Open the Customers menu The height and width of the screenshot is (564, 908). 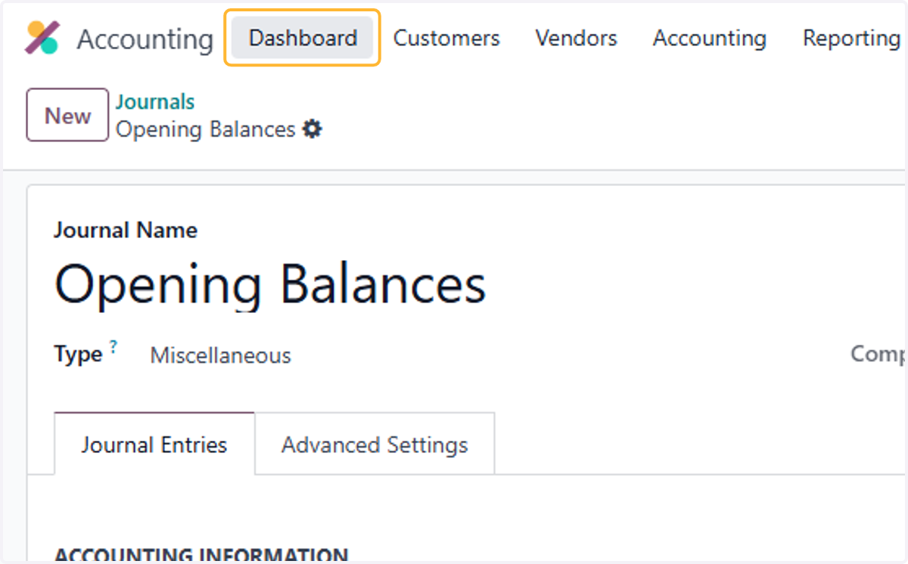pyautogui.click(x=446, y=38)
